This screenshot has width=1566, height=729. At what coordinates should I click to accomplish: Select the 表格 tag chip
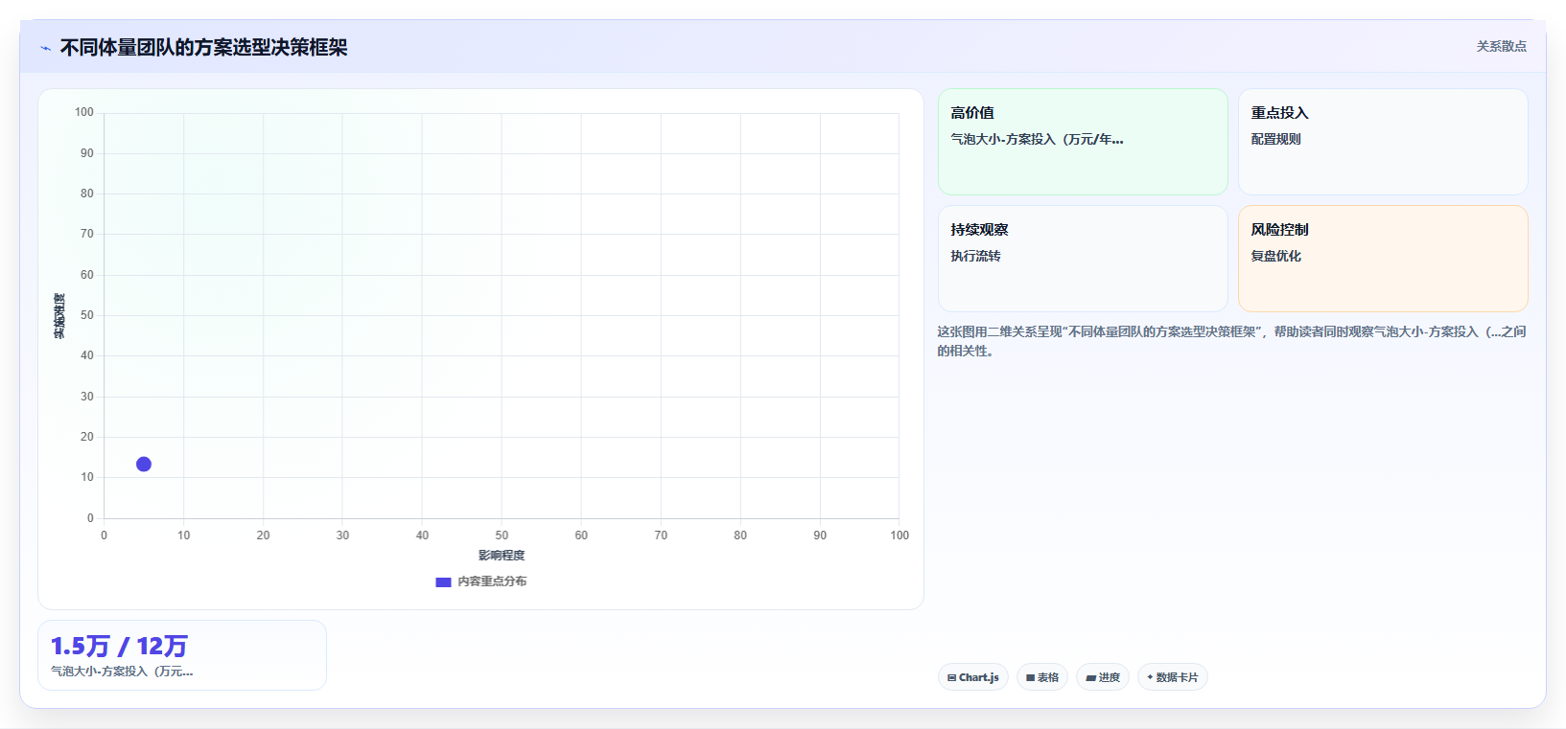1042,677
